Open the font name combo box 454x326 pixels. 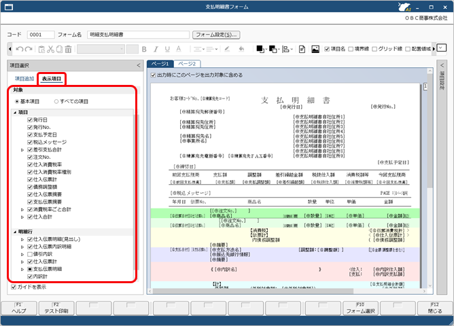point(101,49)
